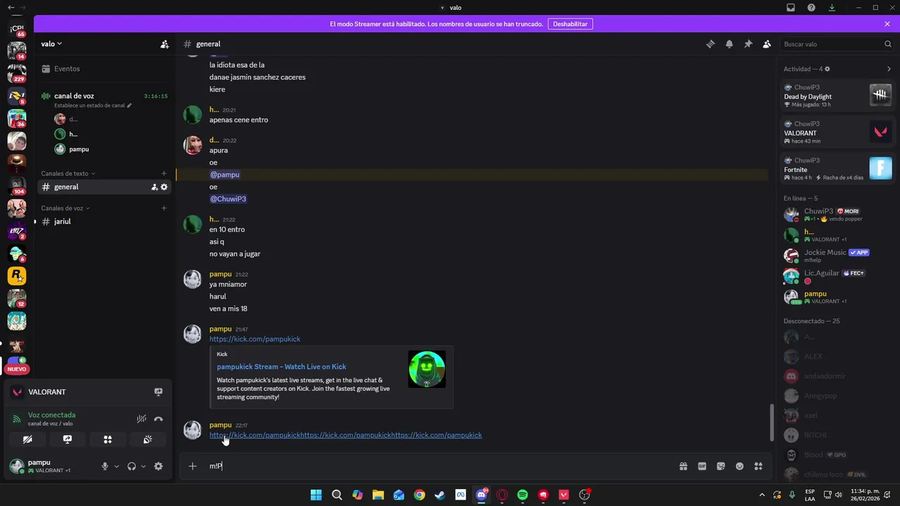Open the valo server dropdown menu

51,44
